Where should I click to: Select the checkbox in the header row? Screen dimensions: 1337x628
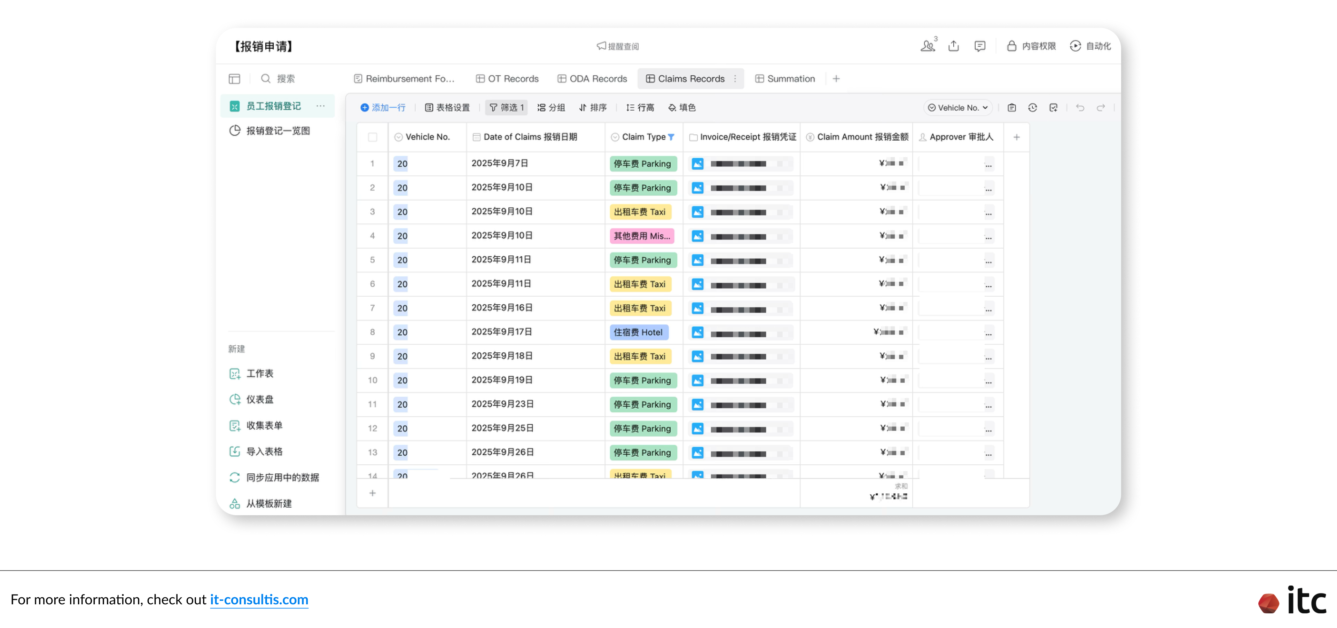click(x=372, y=136)
